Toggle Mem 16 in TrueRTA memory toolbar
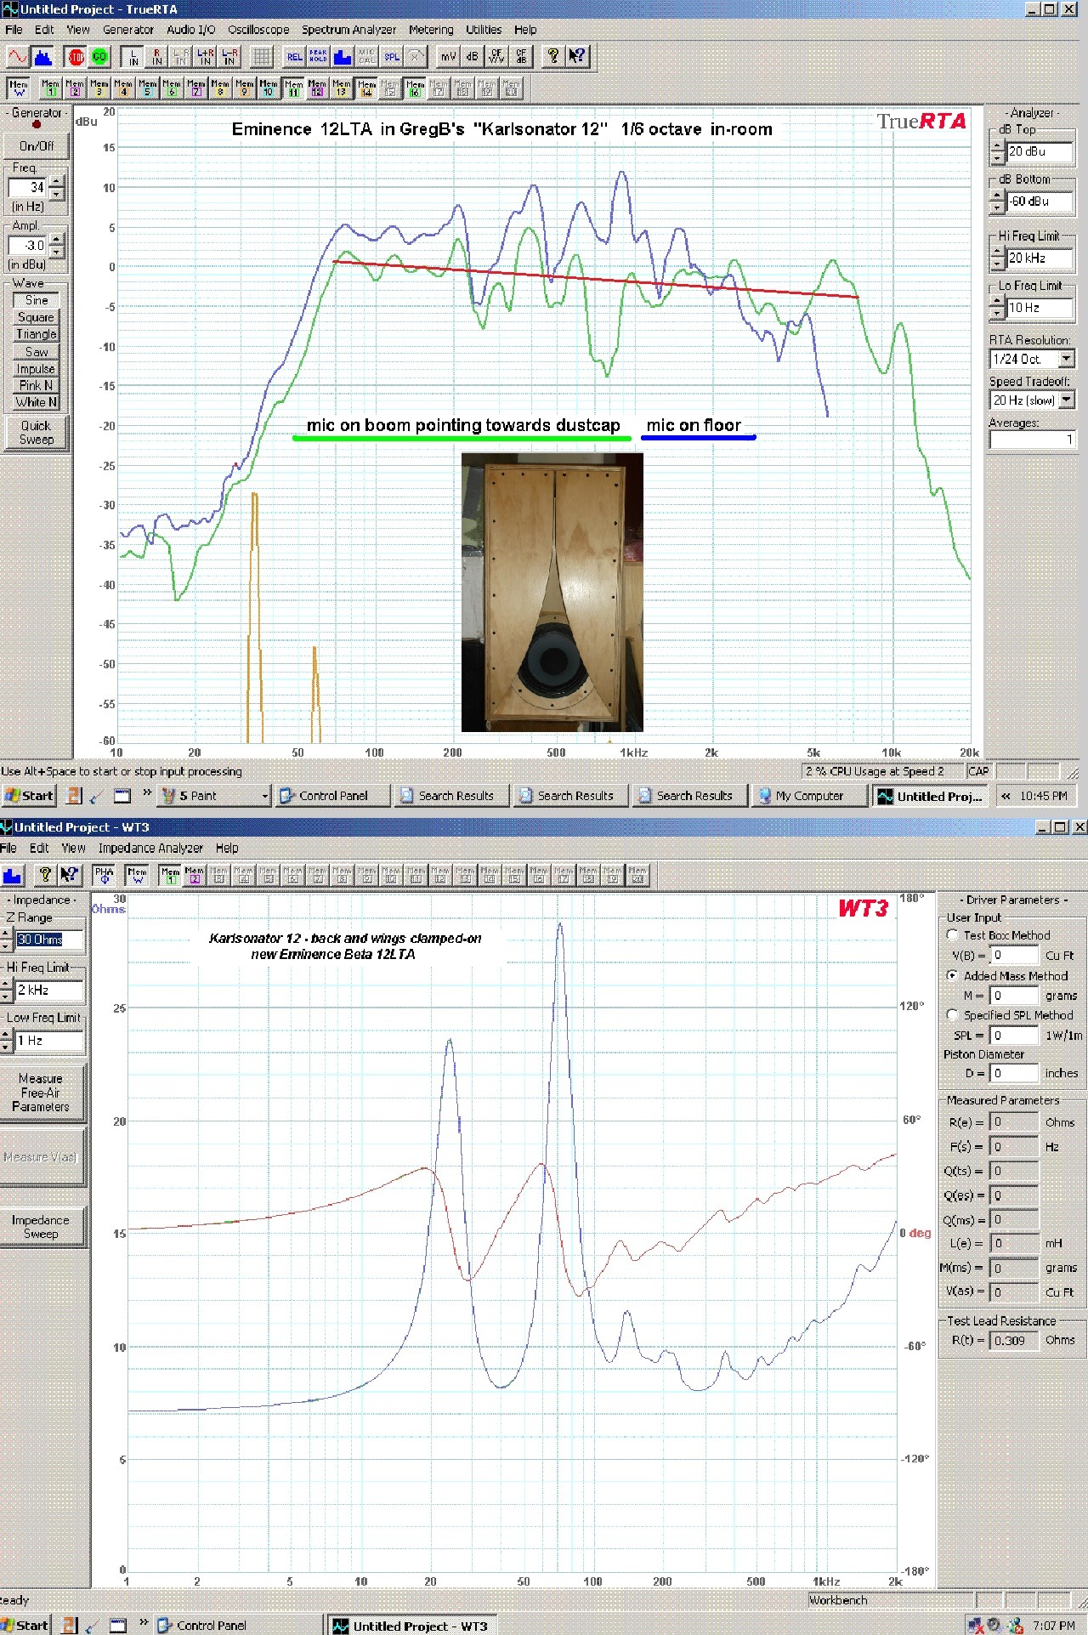The image size is (1088, 1635). click(415, 88)
